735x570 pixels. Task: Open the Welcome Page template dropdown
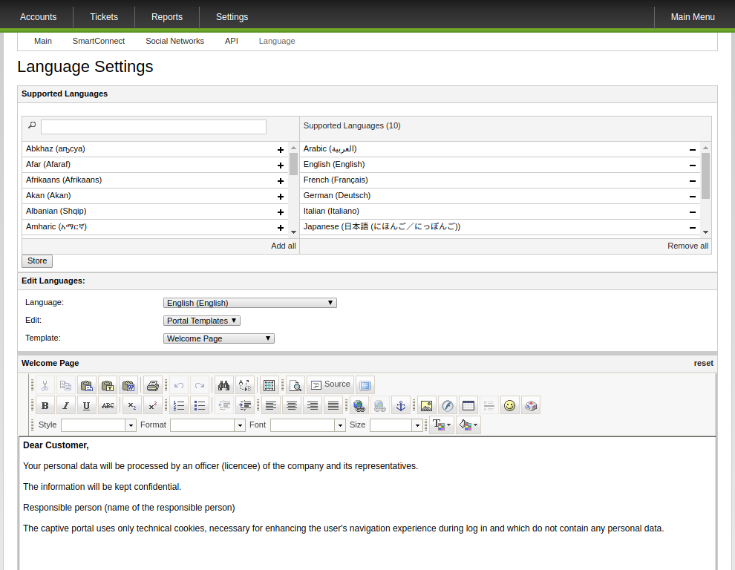[219, 338]
